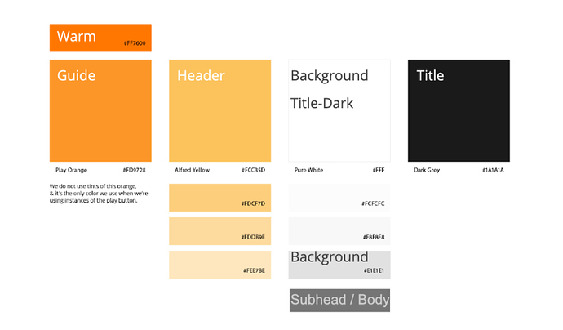Select the #FCFCFC off-white swatch
The height and width of the screenshot is (330, 563).
pyautogui.click(x=339, y=198)
